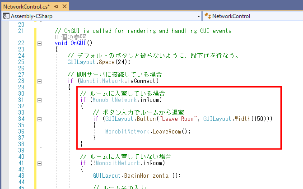Open the Assembly-CSharp project dropdown
The height and width of the screenshot is (189, 303).
(198, 16)
